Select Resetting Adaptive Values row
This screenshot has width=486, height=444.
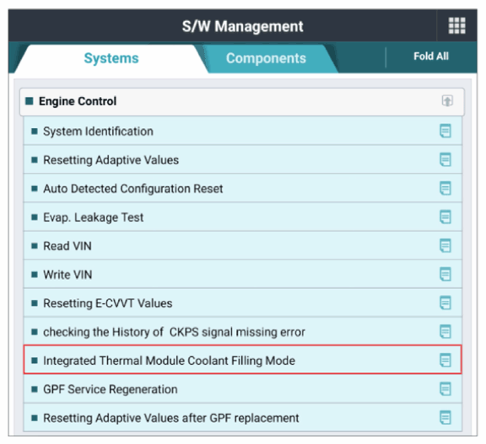[x=243, y=159]
